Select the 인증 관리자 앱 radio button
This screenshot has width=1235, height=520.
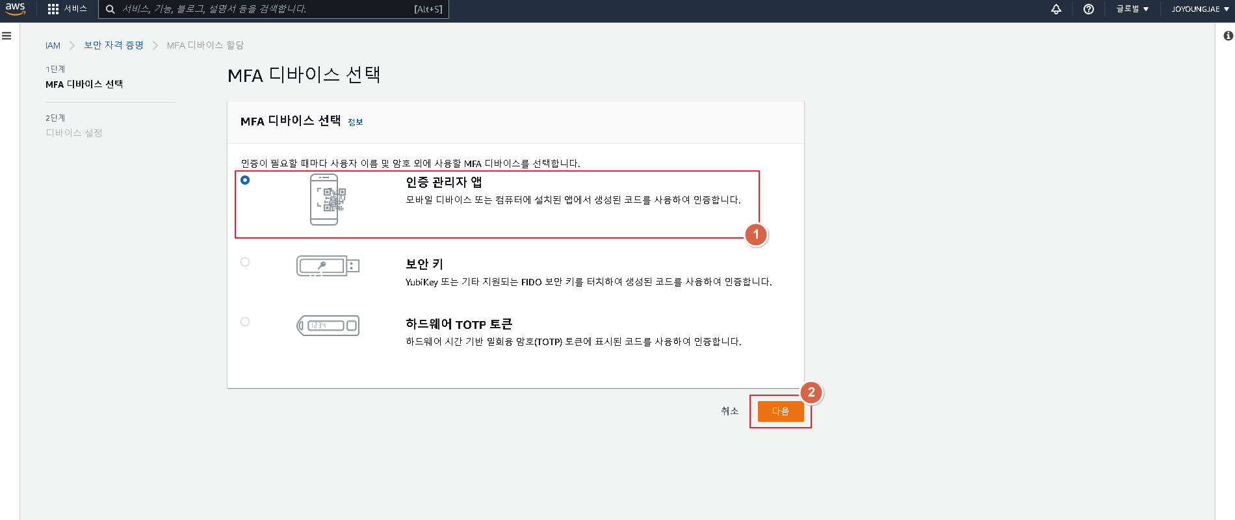(245, 180)
